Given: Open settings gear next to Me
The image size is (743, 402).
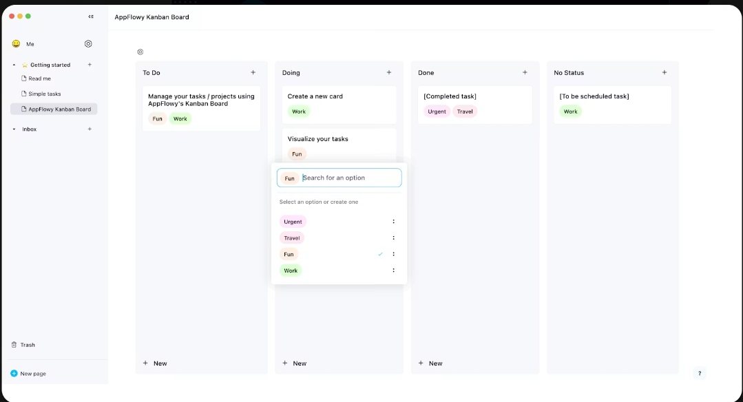Looking at the screenshot, I should pyautogui.click(x=88, y=43).
